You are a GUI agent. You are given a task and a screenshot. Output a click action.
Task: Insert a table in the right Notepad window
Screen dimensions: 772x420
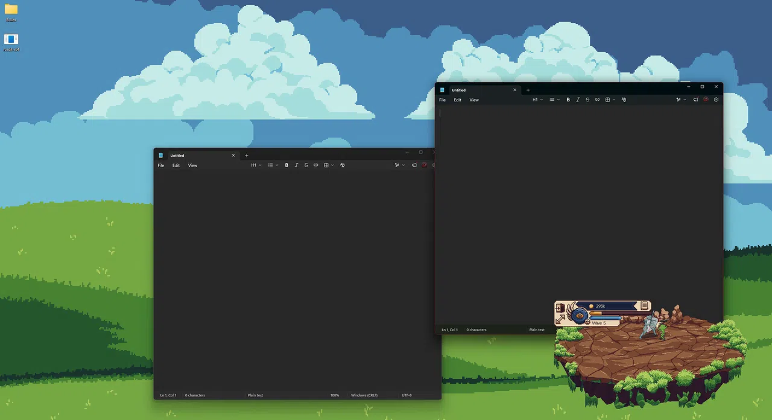[607, 100]
